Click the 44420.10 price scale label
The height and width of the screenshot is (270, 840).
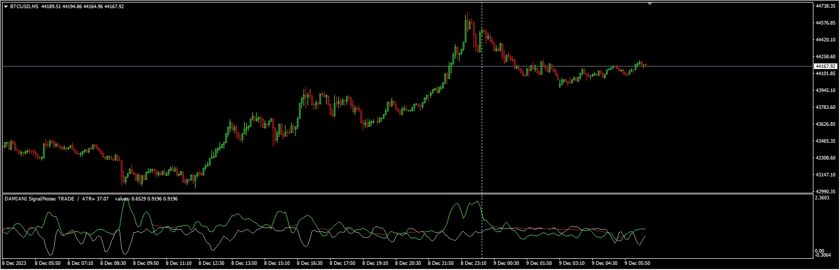pyautogui.click(x=825, y=39)
